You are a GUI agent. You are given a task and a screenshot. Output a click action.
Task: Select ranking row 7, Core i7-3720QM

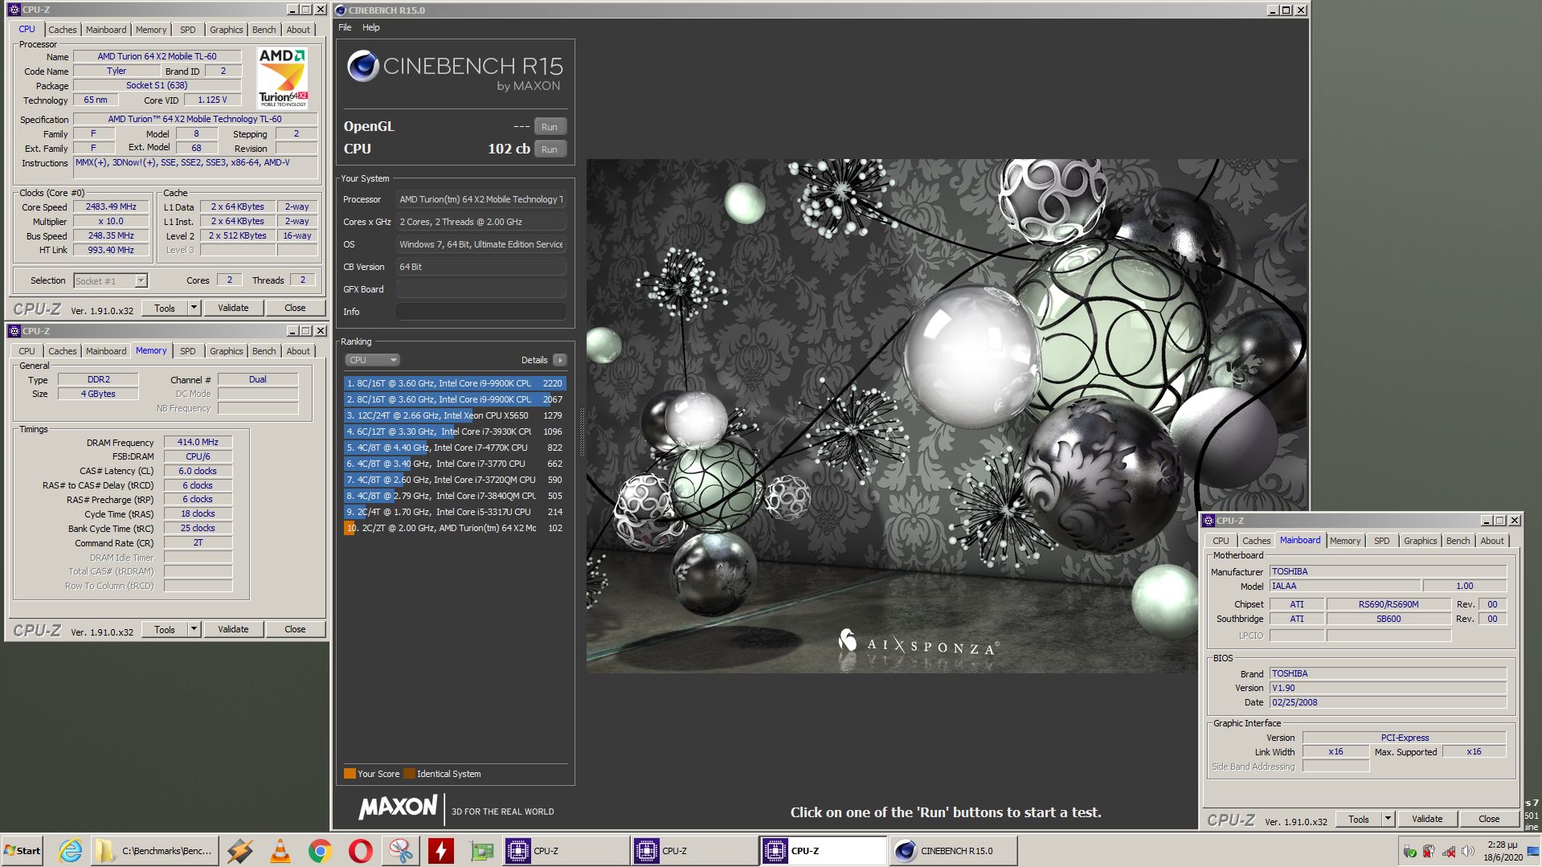point(455,480)
